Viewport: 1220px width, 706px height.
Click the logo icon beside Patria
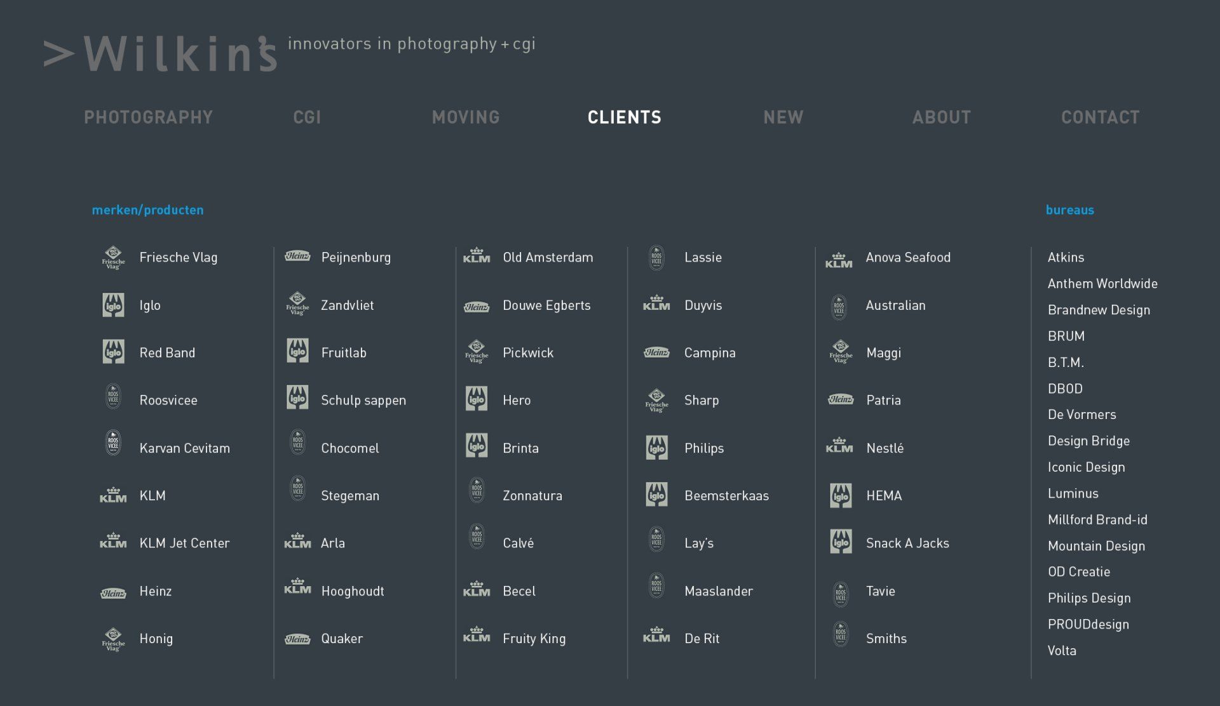point(841,399)
